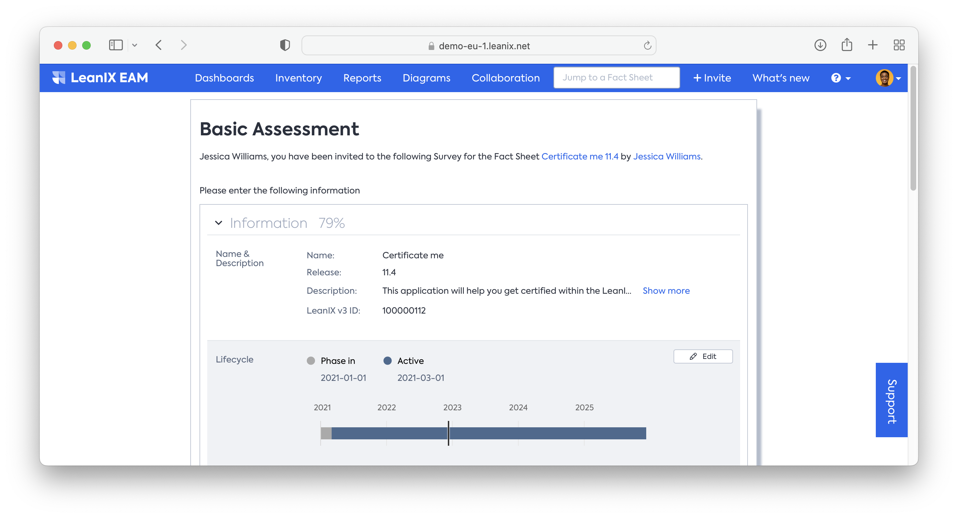Click the LeanIX EAM logo icon
The height and width of the screenshot is (518, 958).
59,78
